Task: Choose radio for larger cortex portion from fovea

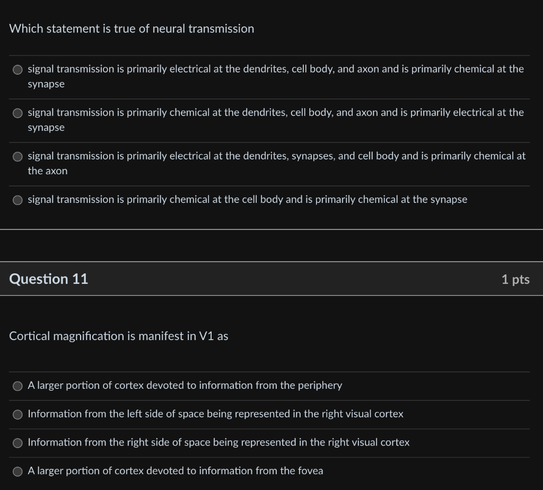Action: [17, 471]
